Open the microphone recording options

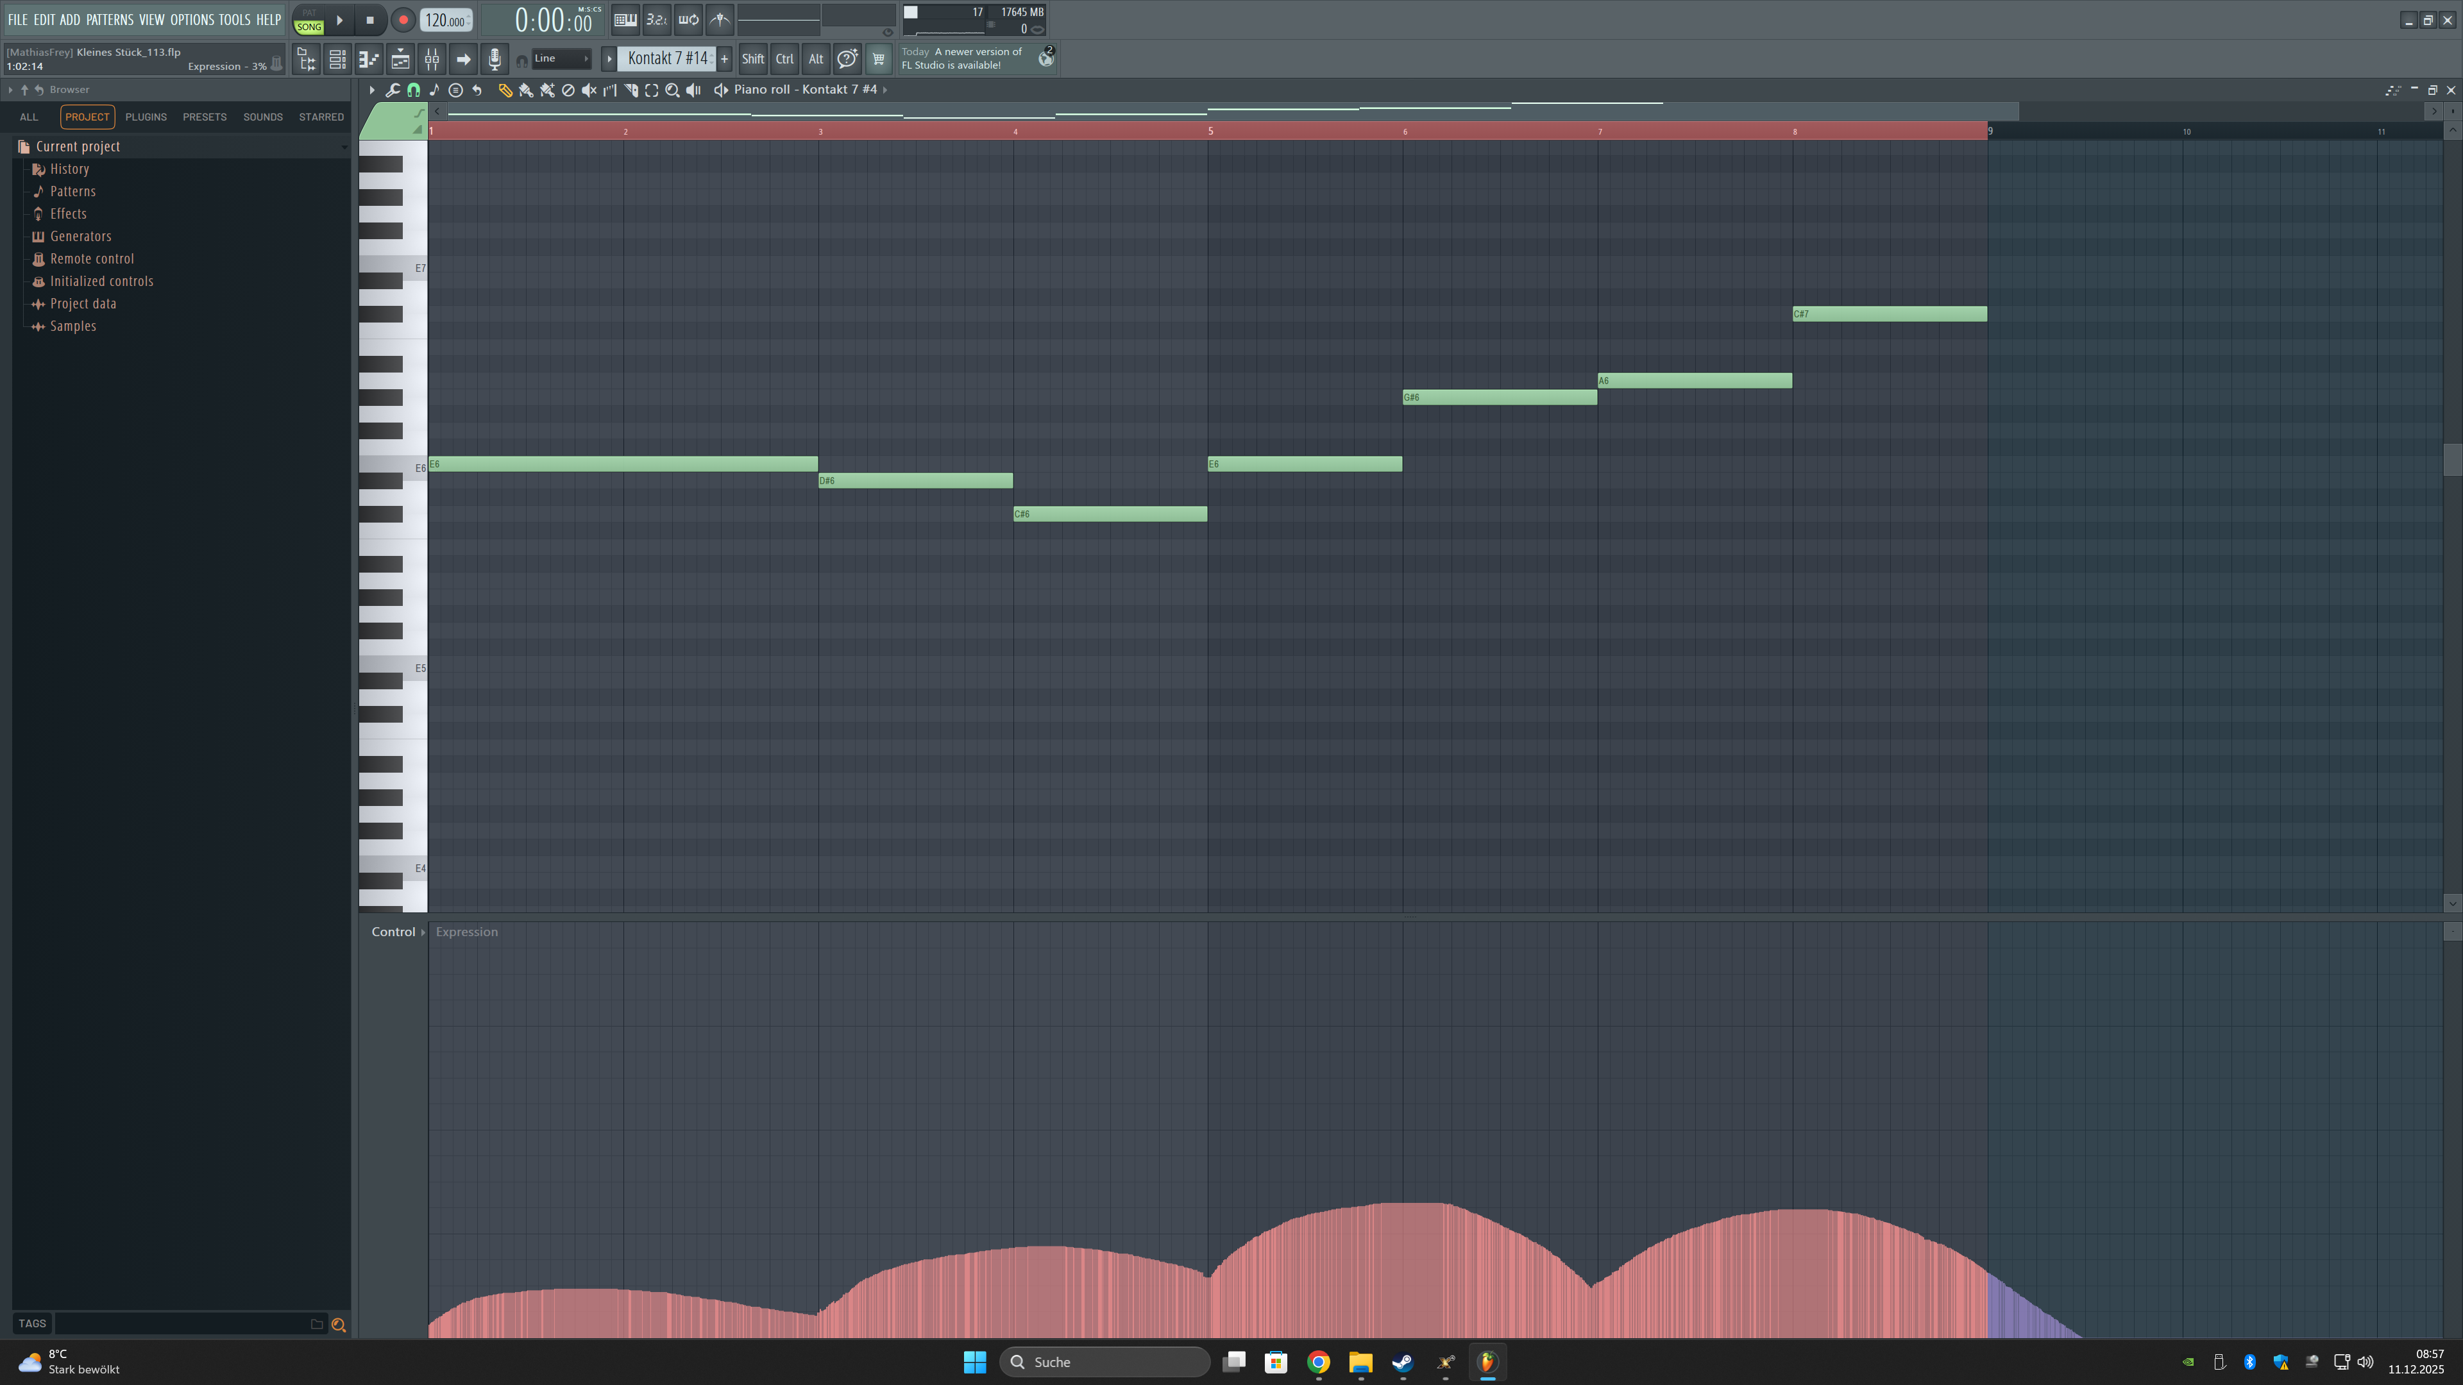[495, 59]
